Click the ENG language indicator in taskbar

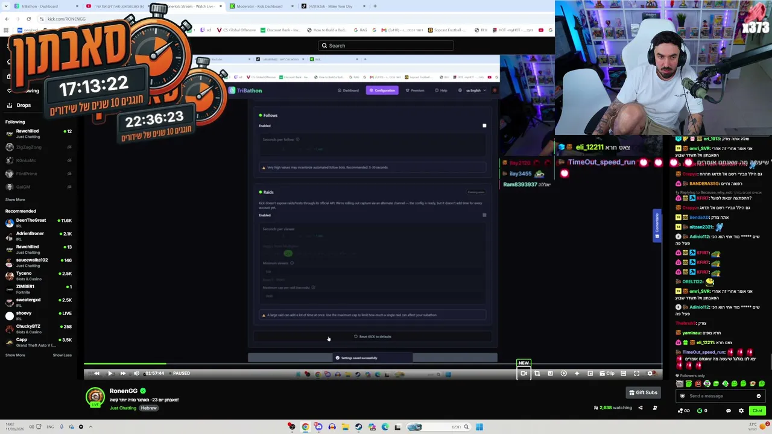tap(51, 427)
